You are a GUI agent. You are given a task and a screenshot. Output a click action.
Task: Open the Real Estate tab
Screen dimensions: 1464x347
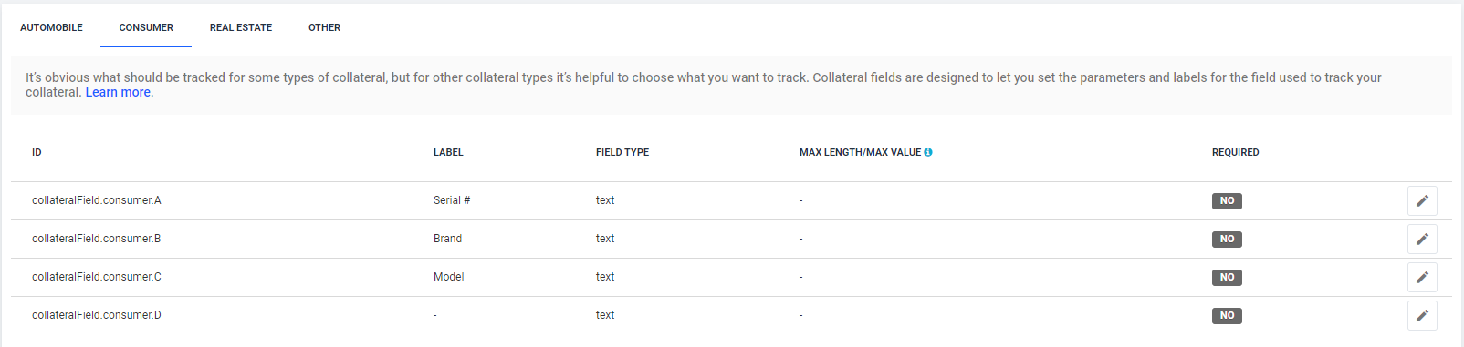[241, 27]
